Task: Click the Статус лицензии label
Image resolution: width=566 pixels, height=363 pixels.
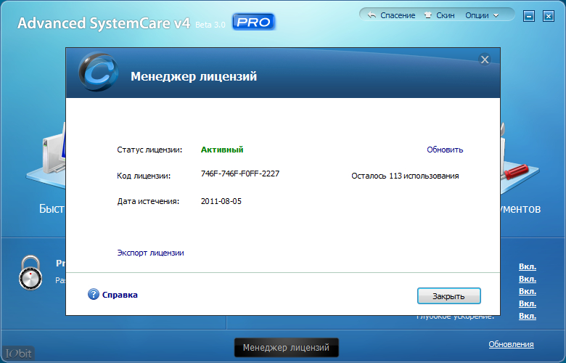Action: click(149, 150)
